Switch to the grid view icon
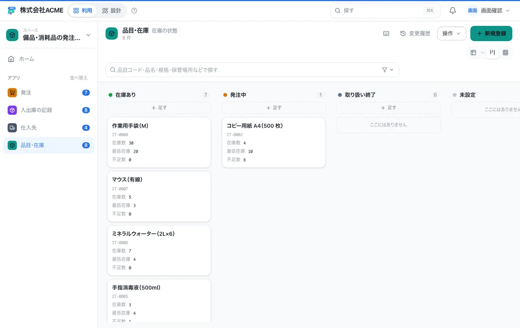Viewport: 520px width, 328px height. (505, 52)
